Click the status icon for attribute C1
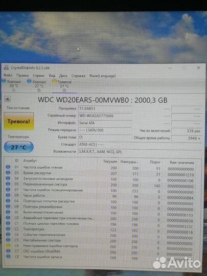 coord(8,223)
